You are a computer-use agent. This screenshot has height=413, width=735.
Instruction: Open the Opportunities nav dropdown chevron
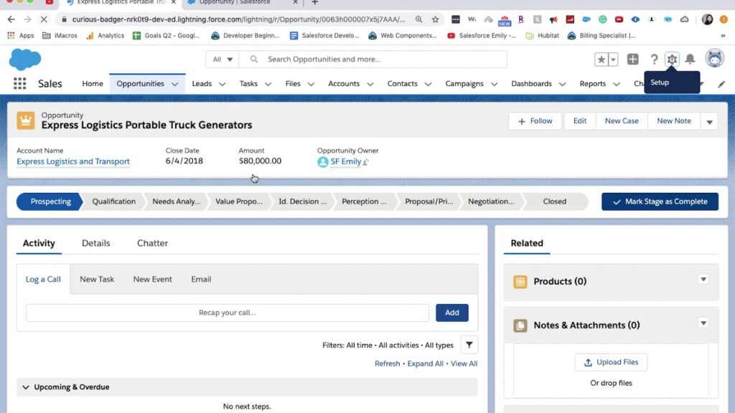tap(175, 85)
